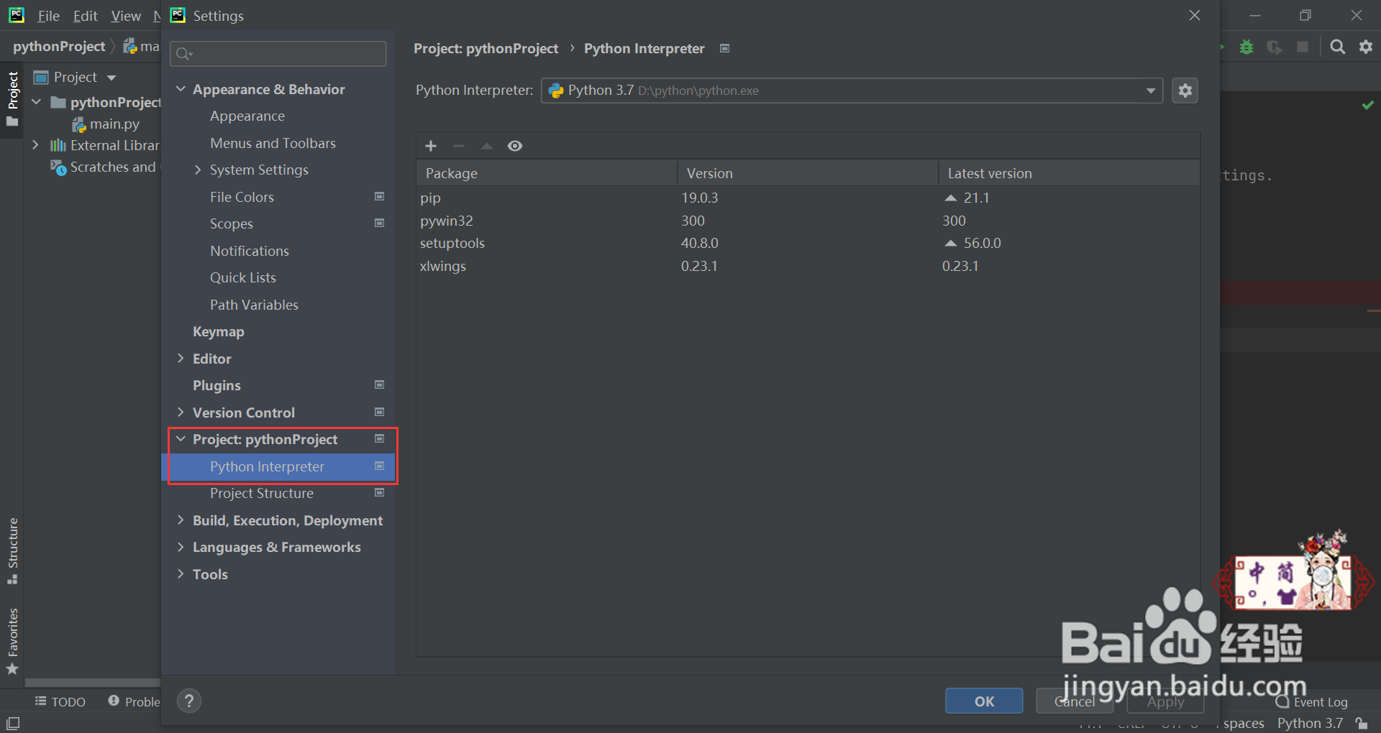Screen dimensions: 1381x733
Task: Expand Version Control section
Action: point(181,412)
